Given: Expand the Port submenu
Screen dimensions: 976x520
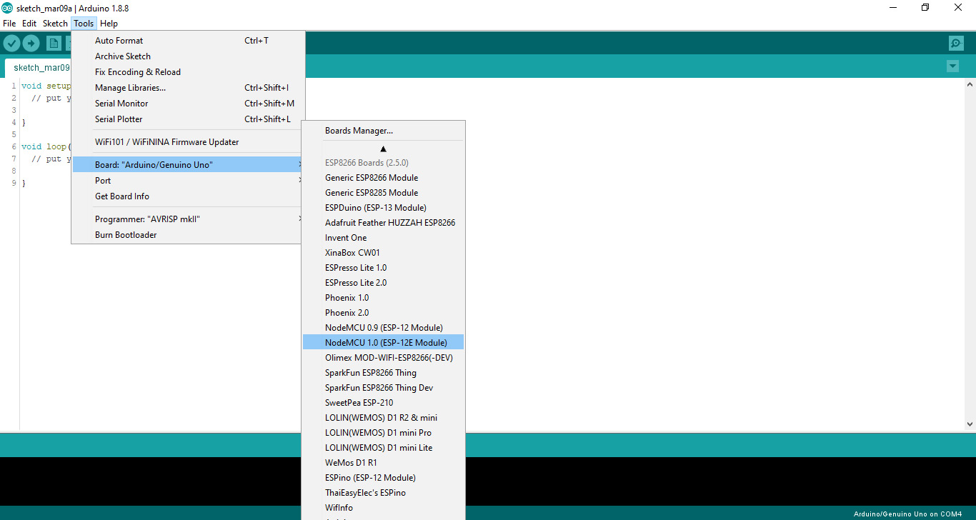Looking at the screenshot, I should 102,180.
